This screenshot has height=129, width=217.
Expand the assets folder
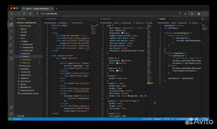point(23,35)
